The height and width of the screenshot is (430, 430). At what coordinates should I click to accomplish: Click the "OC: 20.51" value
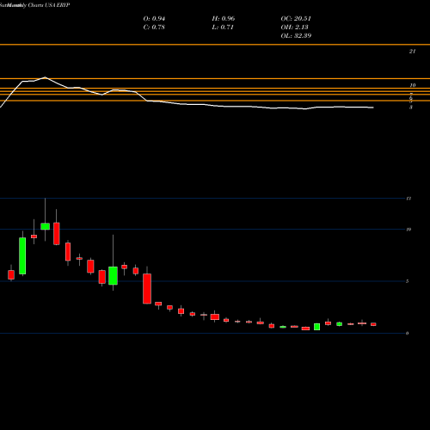pos(296,19)
